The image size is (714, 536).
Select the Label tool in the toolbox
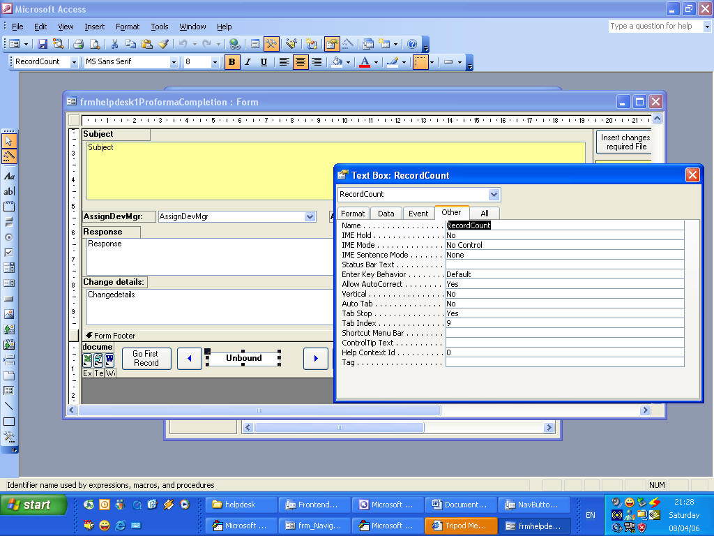coord(9,177)
